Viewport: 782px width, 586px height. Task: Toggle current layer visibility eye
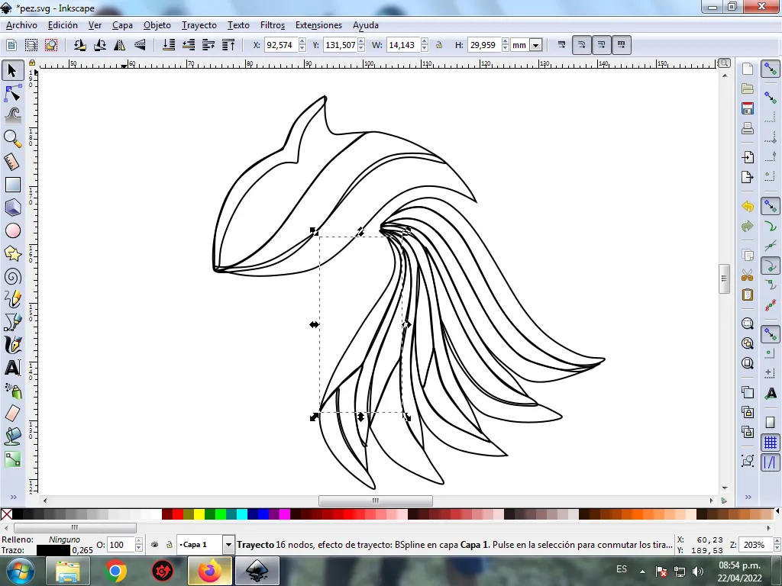click(155, 545)
